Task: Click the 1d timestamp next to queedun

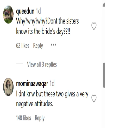Action: click(x=38, y=11)
